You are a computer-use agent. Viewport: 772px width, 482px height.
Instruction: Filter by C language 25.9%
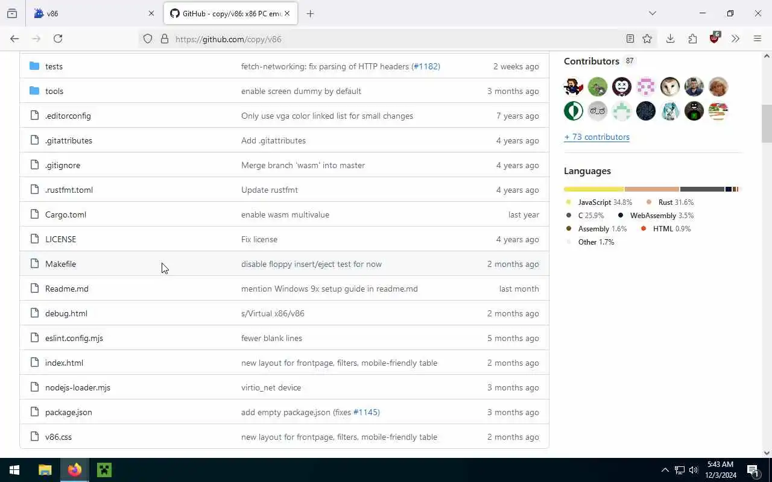(591, 216)
